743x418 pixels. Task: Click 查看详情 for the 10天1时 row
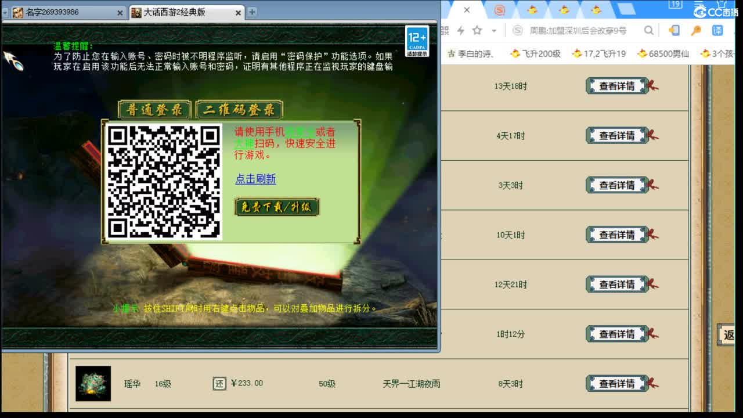click(x=616, y=235)
